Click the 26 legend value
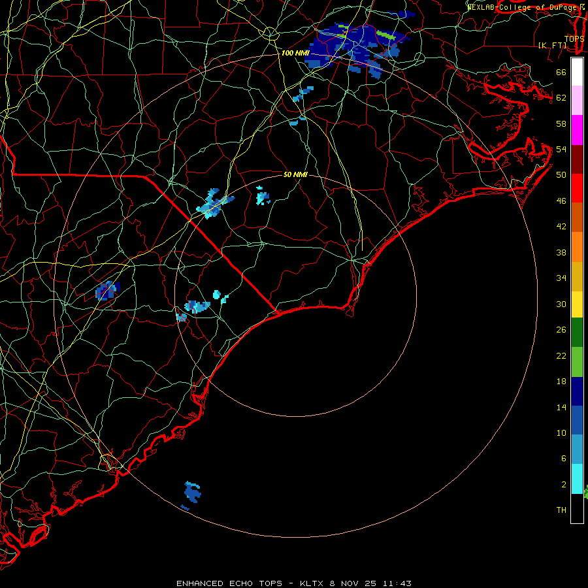Image resolution: width=588 pixels, height=588 pixels. coord(561,330)
